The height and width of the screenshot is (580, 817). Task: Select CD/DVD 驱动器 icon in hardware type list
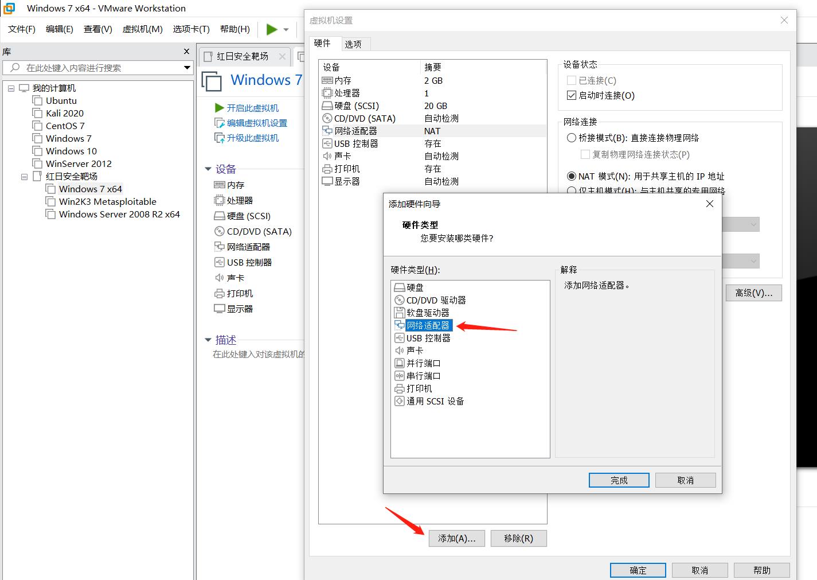[400, 300]
